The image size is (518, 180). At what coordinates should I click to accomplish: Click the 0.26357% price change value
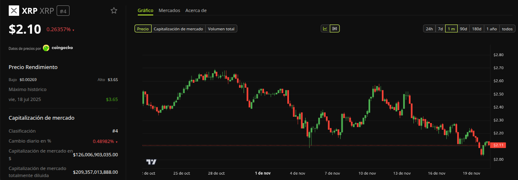coord(58,30)
